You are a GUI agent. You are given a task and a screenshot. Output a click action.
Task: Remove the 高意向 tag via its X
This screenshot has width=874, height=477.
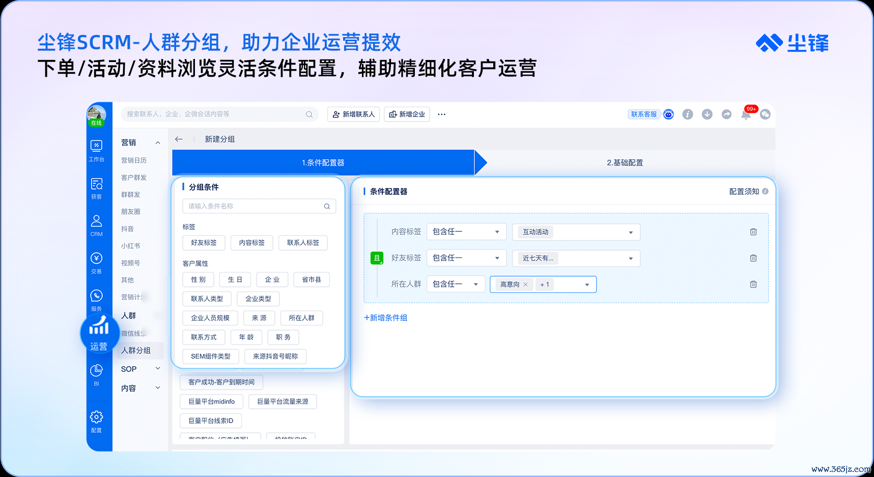[x=525, y=284]
